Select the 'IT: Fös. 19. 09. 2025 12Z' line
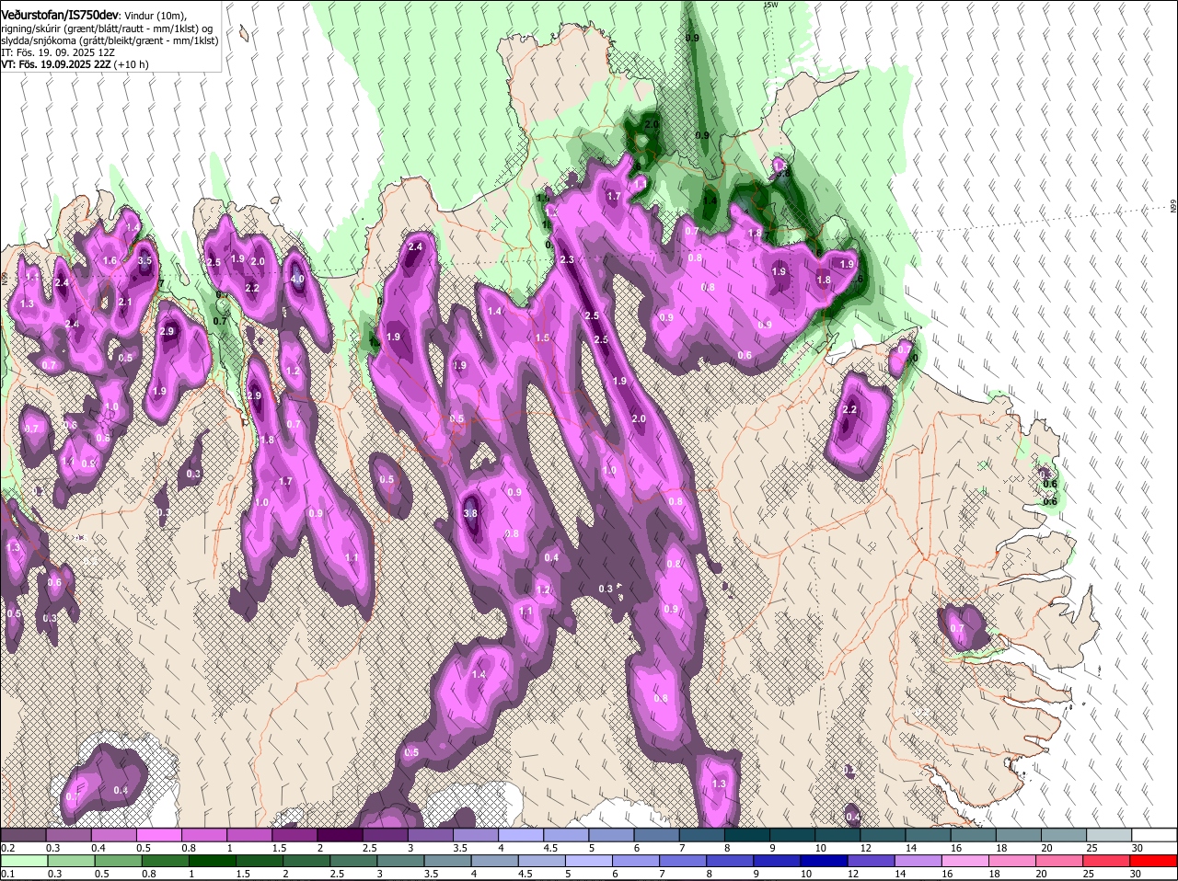The height and width of the screenshot is (881, 1178). 58,52
